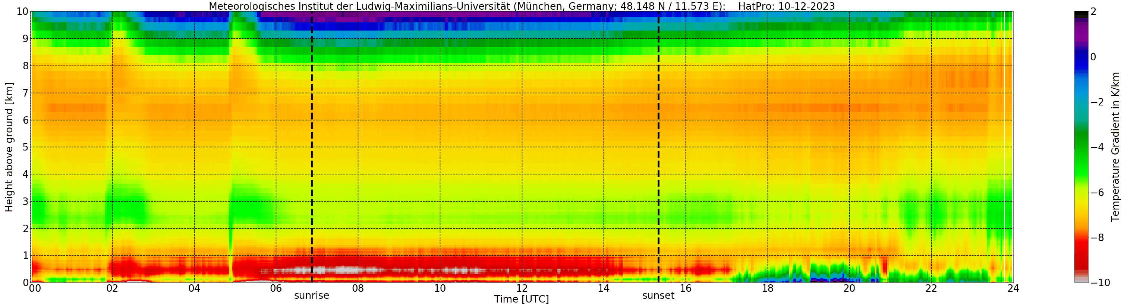The image size is (1124, 307).
Task: Click the plot title with HatPro date
Action: [522, 6]
